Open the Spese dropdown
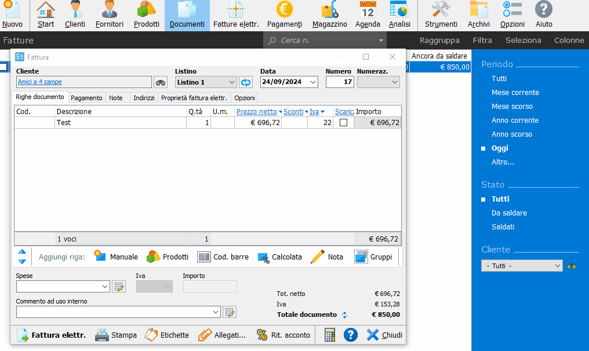 tap(105, 287)
